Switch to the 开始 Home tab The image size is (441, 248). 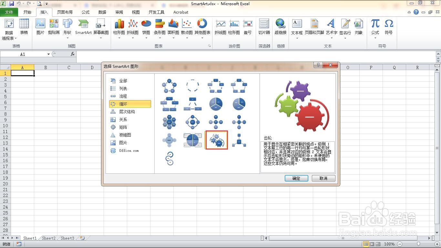[x=27, y=12]
